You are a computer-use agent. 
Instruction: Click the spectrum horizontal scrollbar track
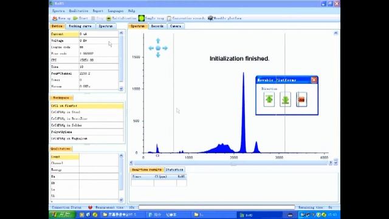(231, 162)
